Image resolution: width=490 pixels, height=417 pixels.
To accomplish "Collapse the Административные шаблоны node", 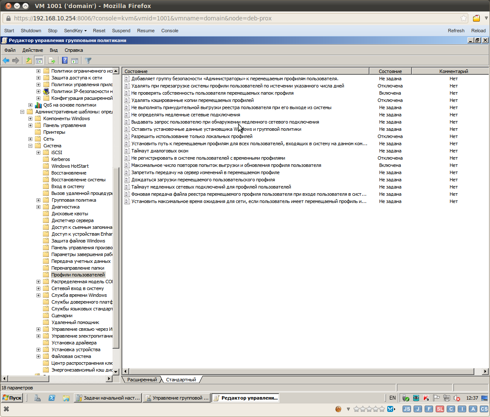I will tap(22, 112).
